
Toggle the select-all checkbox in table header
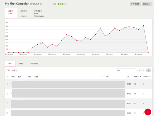[x=7, y=77]
